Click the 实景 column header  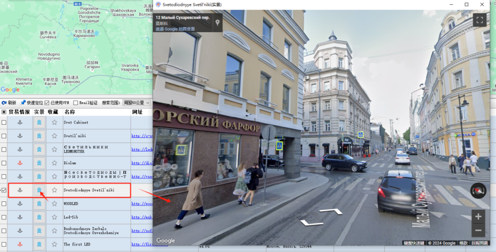pos(39,112)
